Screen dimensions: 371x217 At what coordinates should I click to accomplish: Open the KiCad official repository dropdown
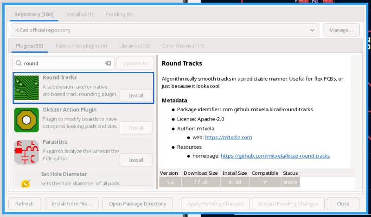coord(165,30)
